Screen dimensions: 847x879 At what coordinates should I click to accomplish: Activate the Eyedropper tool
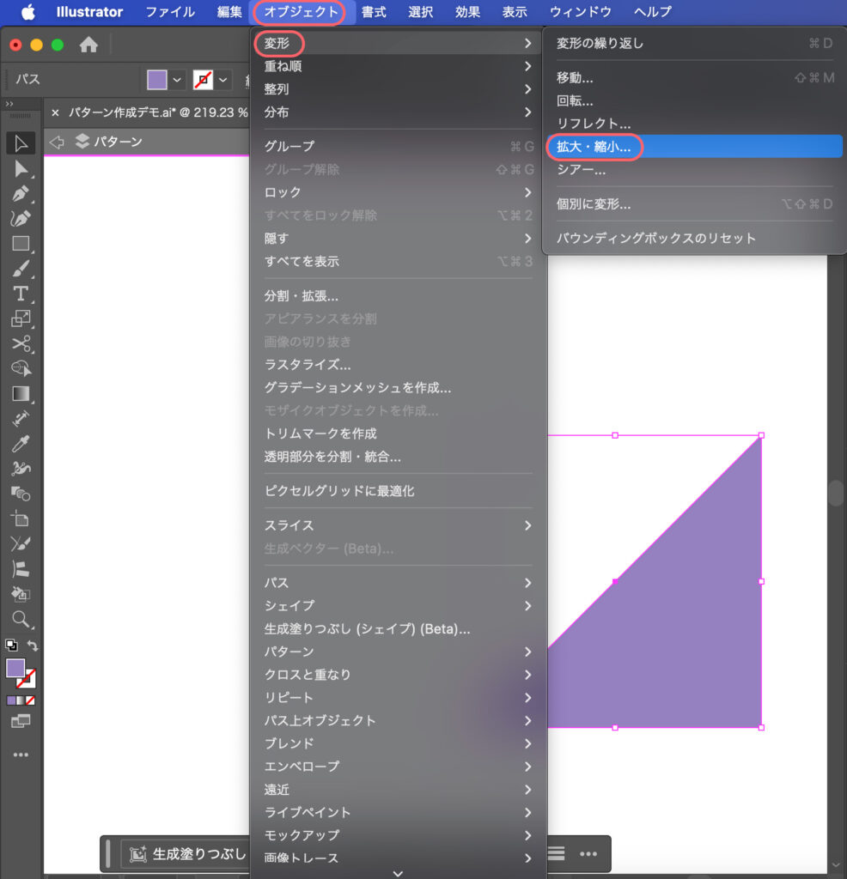coord(21,444)
